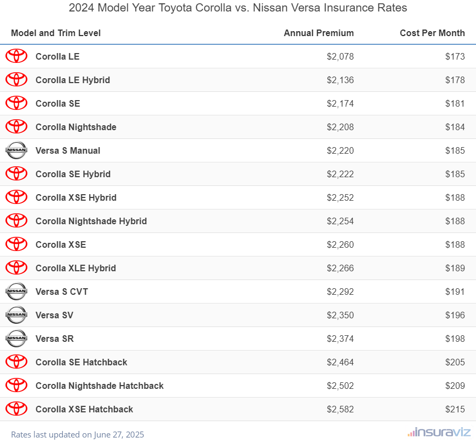Click the $2,502 annual premium value
This screenshot has width=476, height=443.
pyautogui.click(x=340, y=386)
